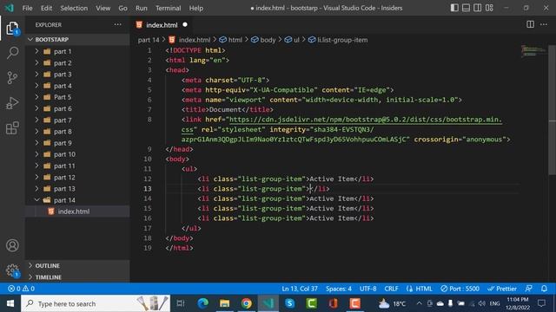Viewport: 556px width, 312px height.
Task: Change the UTF-8 encoding selector
Action: click(367, 289)
